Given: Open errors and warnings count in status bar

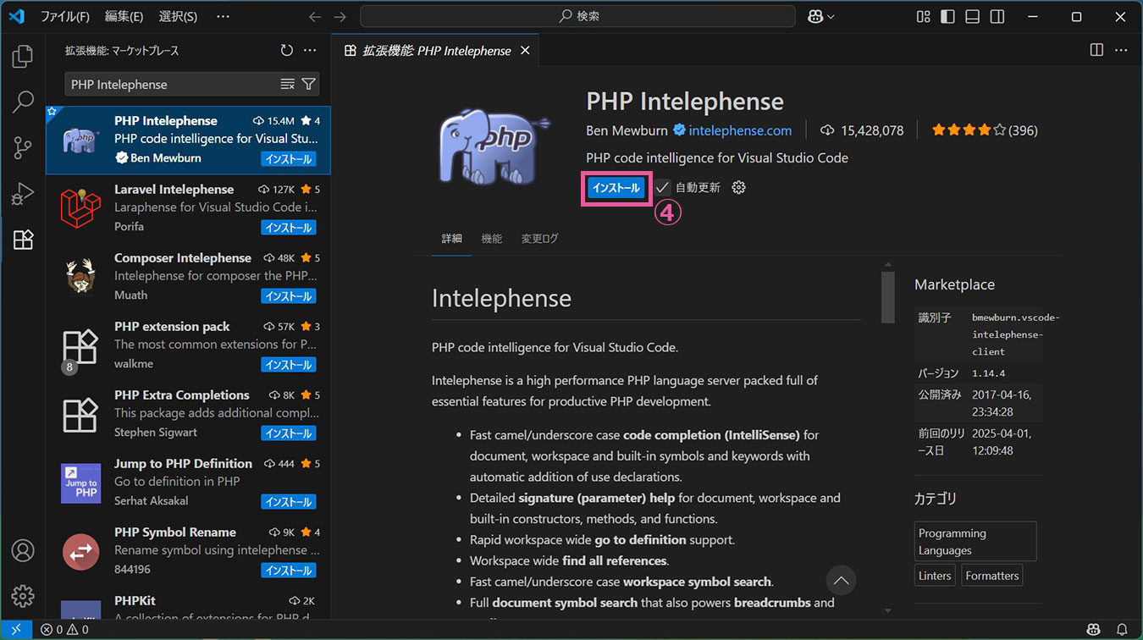Looking at the screenshot, I should 64,630.
